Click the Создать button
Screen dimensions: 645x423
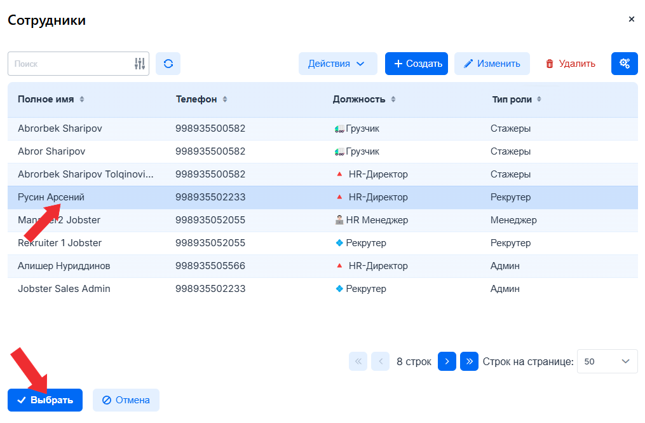(416, 64)
